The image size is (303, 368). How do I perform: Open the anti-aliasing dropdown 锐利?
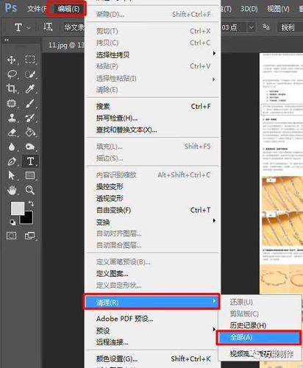(x=290, y=27)
